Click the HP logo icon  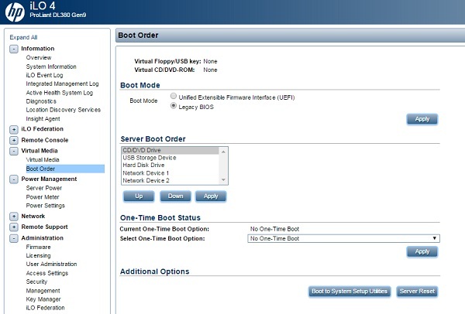tap(15, 12)
